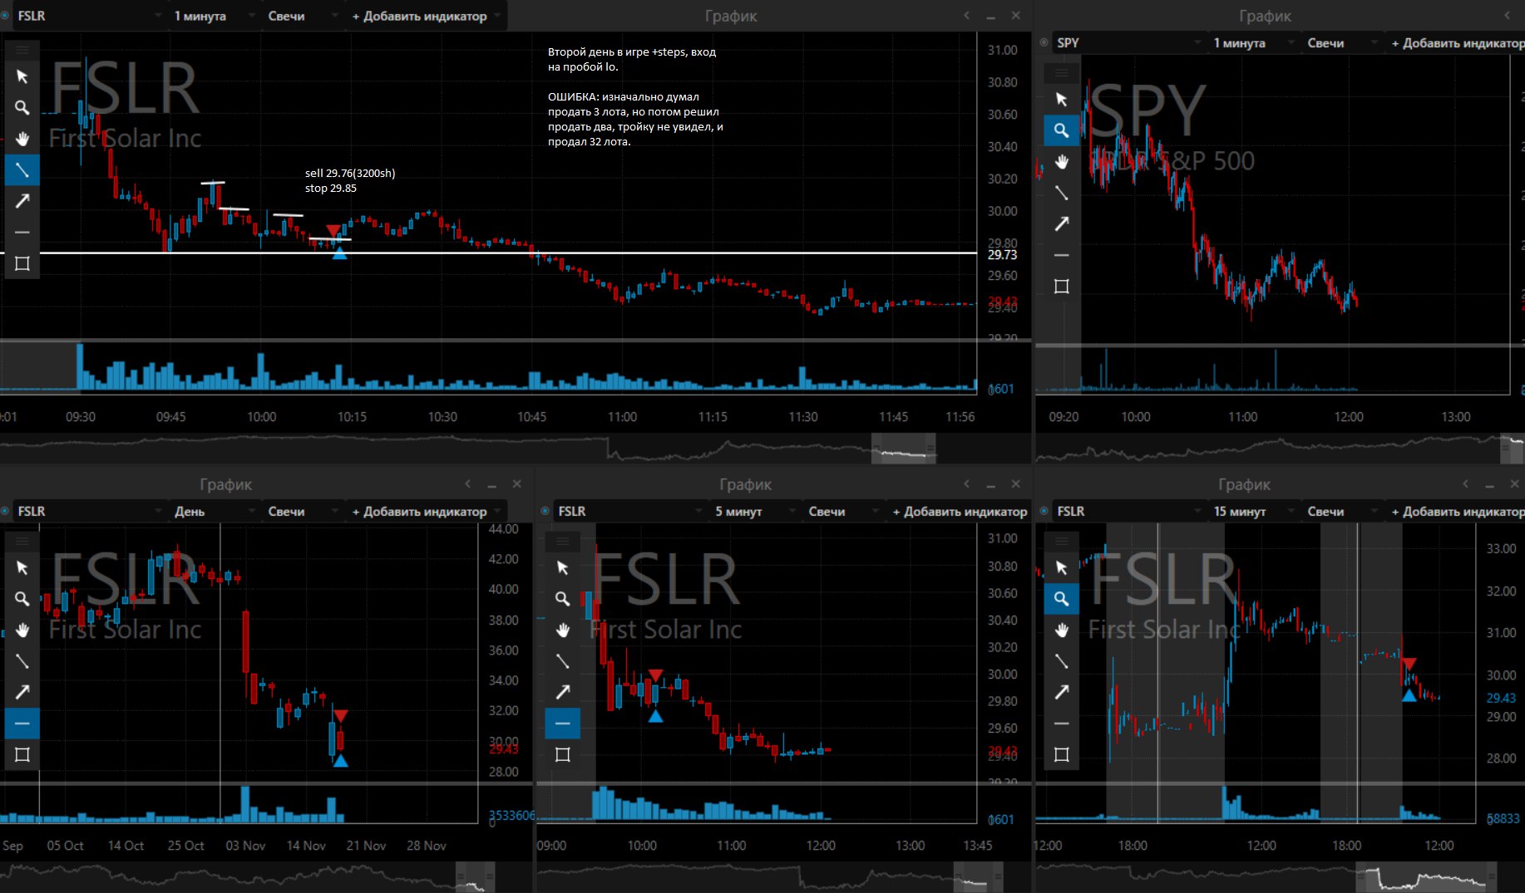Toggle the link circle beside FSLR in 1-minute chart
This screenshot has height=893, width=1525.
[5, 16]
